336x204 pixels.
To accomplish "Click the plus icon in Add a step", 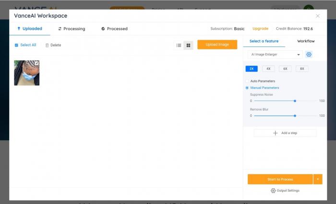I will (276, 133).
